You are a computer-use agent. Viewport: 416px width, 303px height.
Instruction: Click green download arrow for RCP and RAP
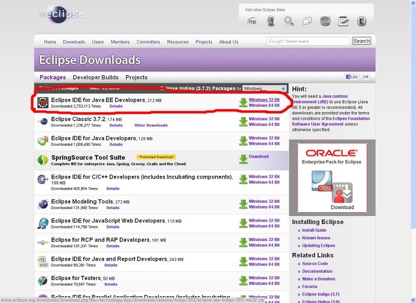coord(243,242)
